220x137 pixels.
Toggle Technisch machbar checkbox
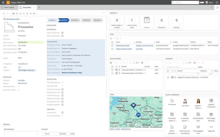[62, 89]
